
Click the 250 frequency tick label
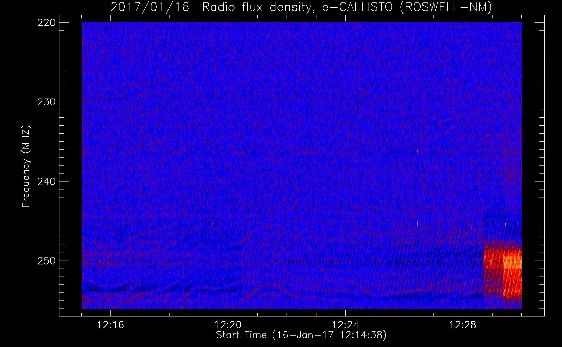[x=47, y=261]
